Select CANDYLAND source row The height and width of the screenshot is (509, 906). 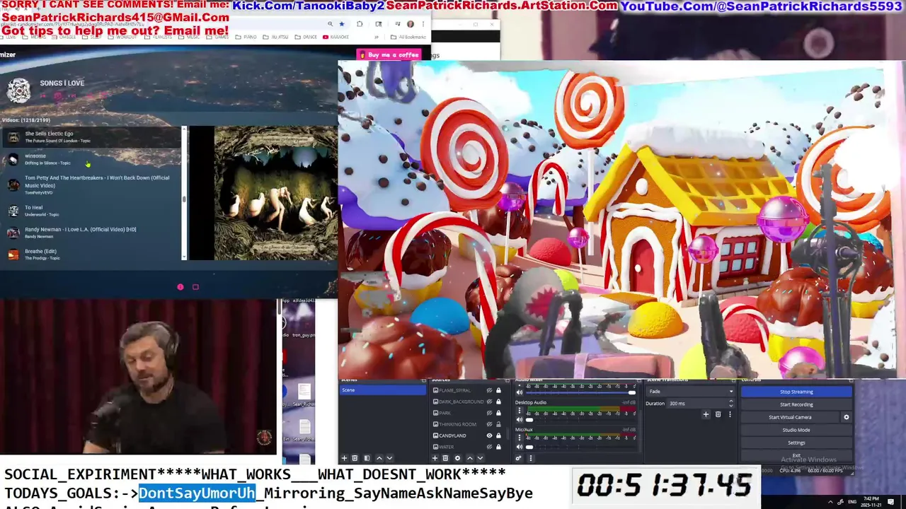coord(467,435)
